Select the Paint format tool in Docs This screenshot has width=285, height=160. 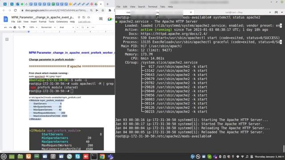[24, 28]
